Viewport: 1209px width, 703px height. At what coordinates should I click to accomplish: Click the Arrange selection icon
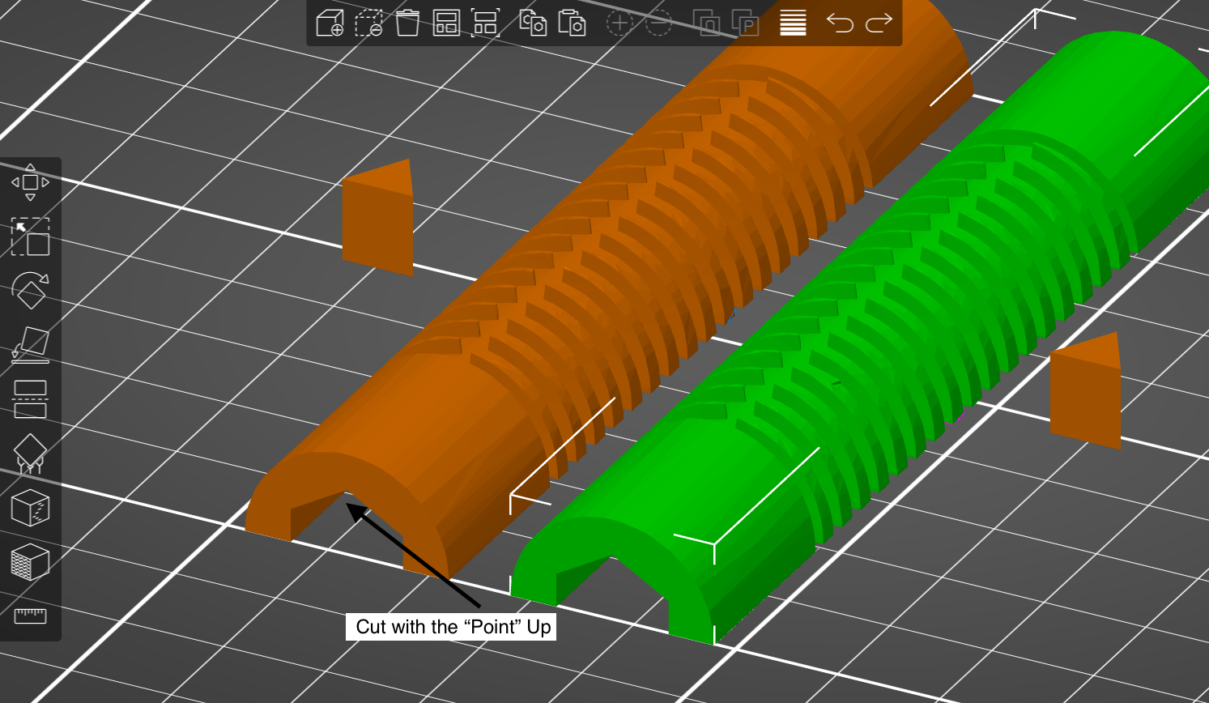pos(485,23)
